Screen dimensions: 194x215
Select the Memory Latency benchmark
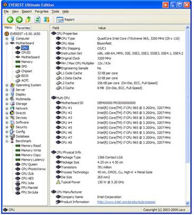33,160
